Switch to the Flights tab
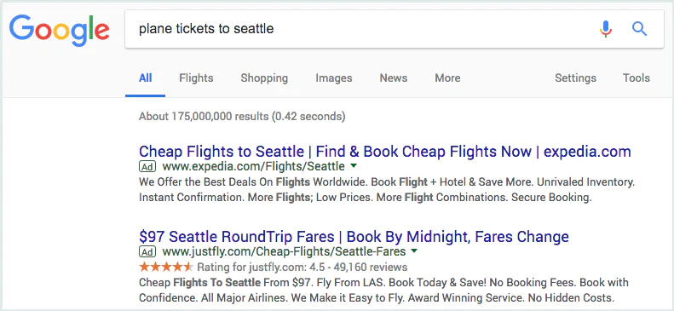The image size is (674, 311). click(x=196, y=78)
